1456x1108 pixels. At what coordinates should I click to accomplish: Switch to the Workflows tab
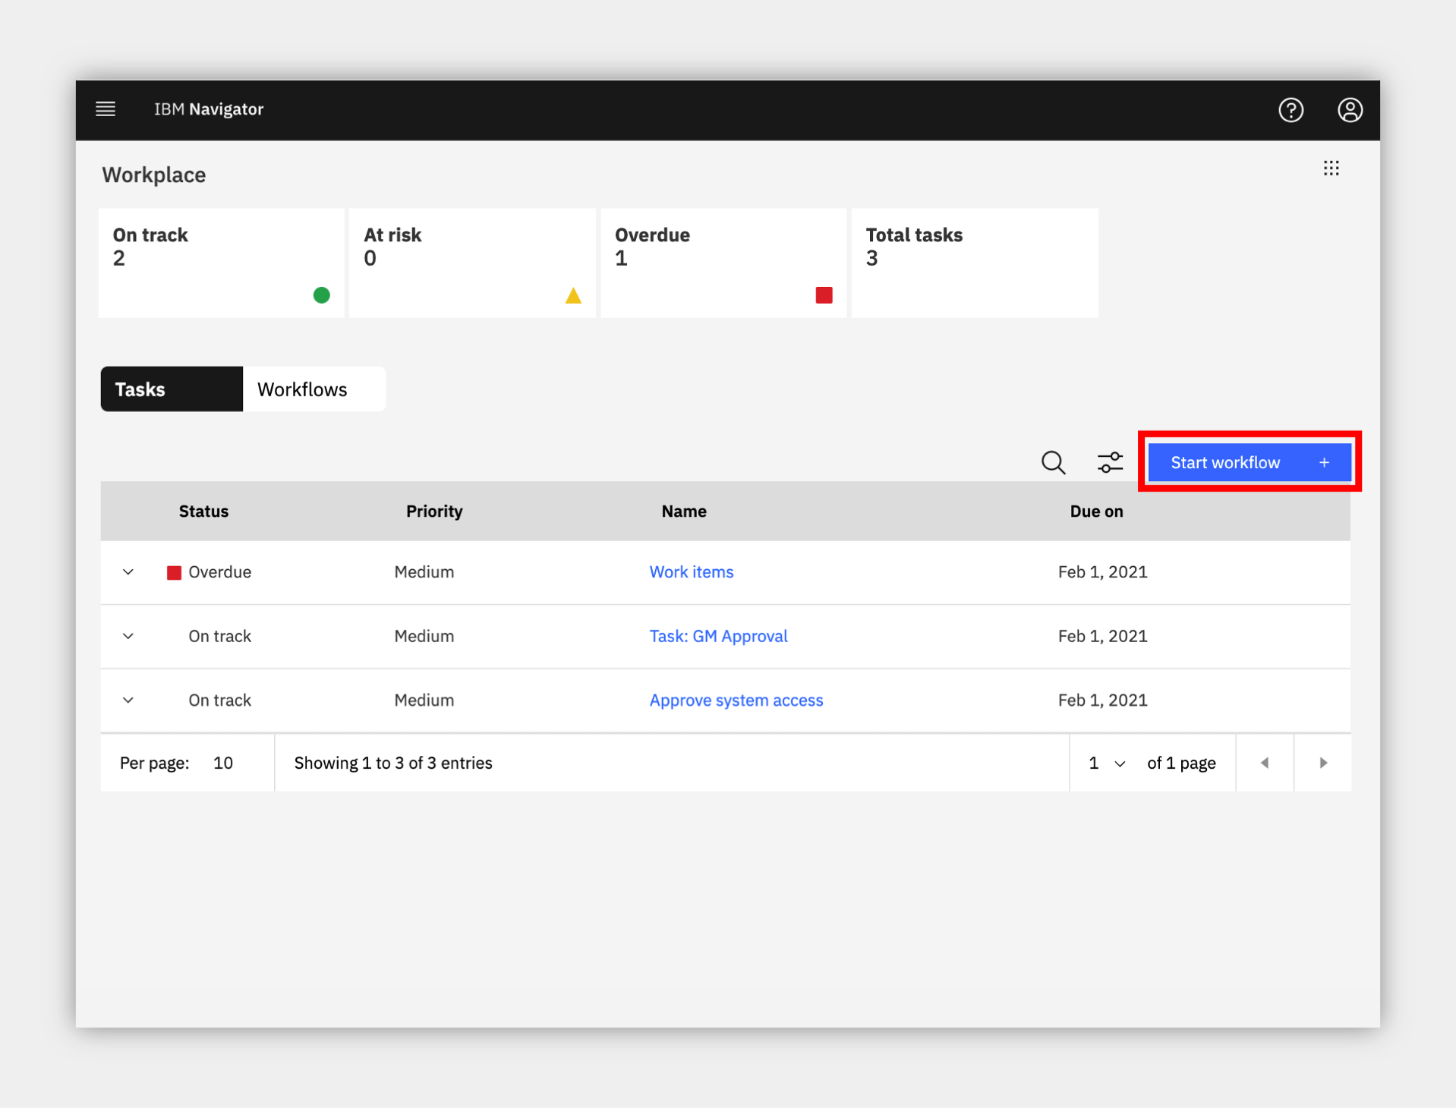point(314,389)
